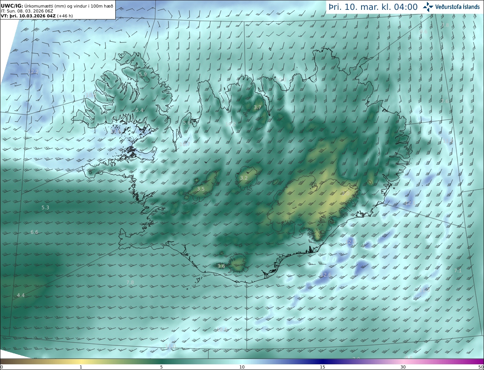Click the map value label '5.9' in the Westfjords

click(x=143, y=75)
